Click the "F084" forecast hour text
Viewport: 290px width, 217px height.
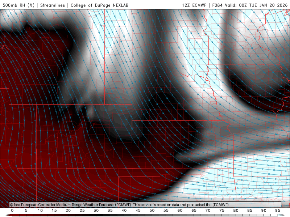coord(217,5)
